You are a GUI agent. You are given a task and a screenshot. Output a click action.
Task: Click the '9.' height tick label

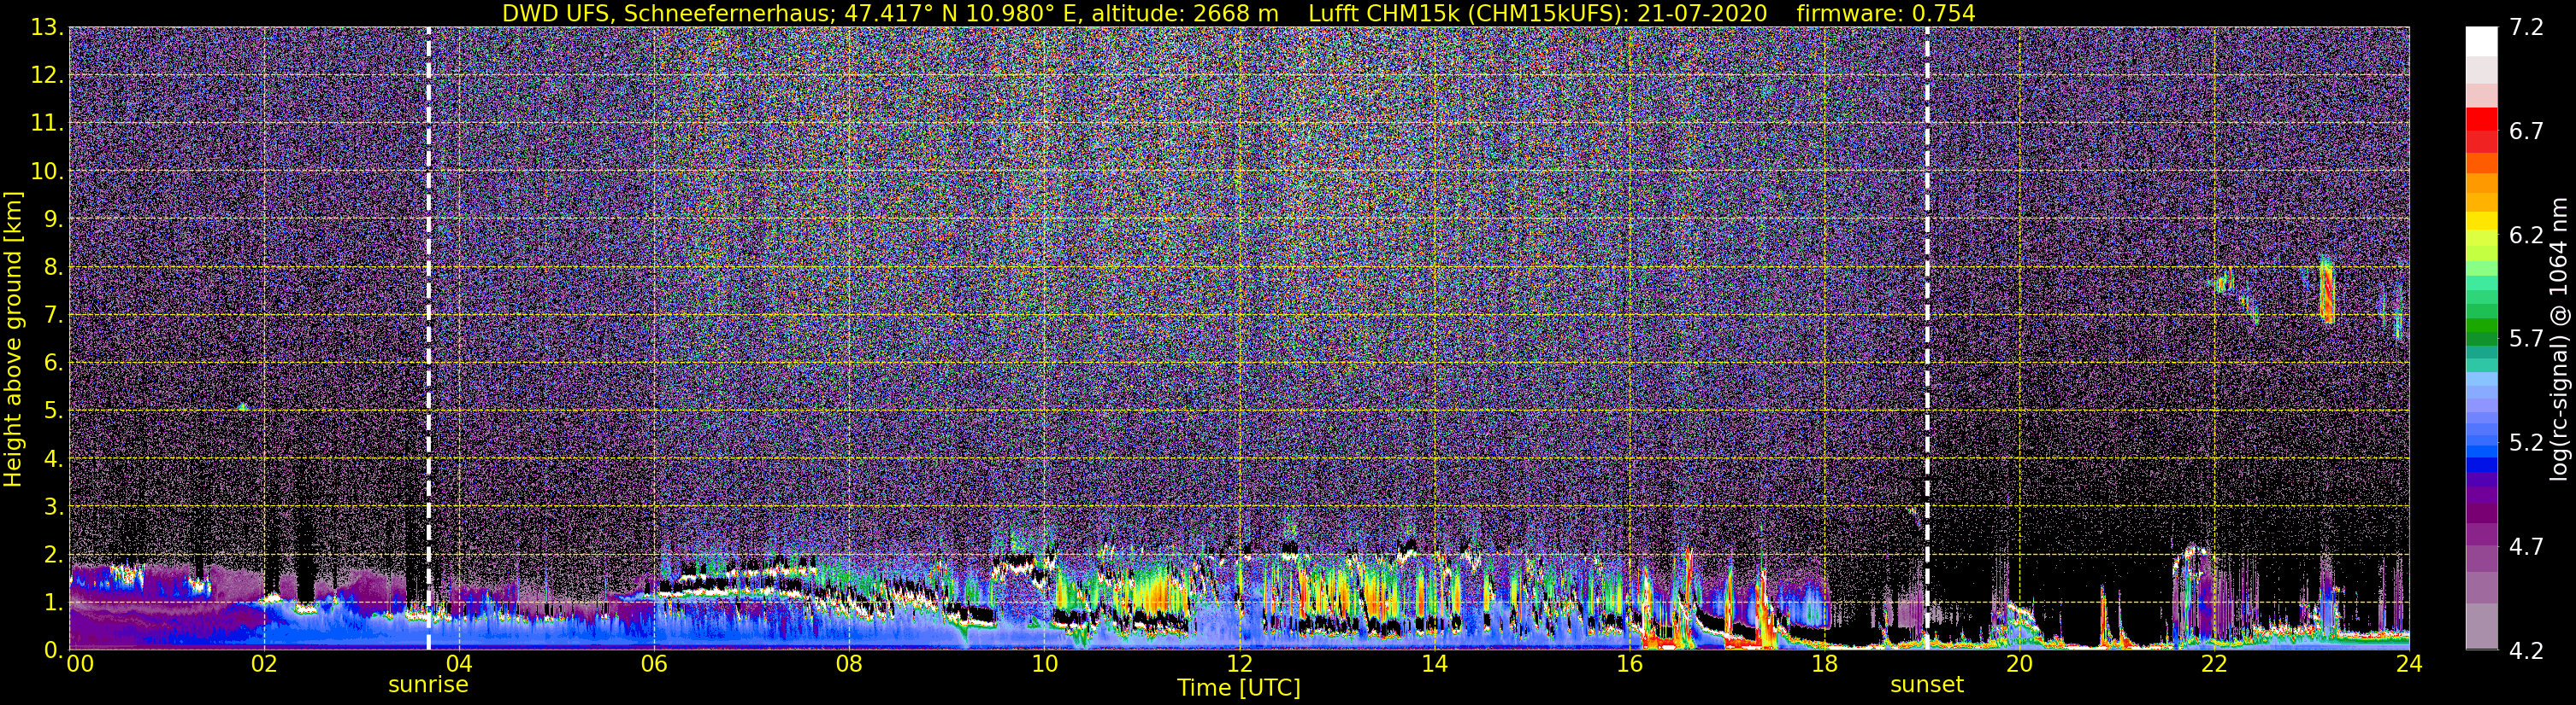[x=54, y=218]
